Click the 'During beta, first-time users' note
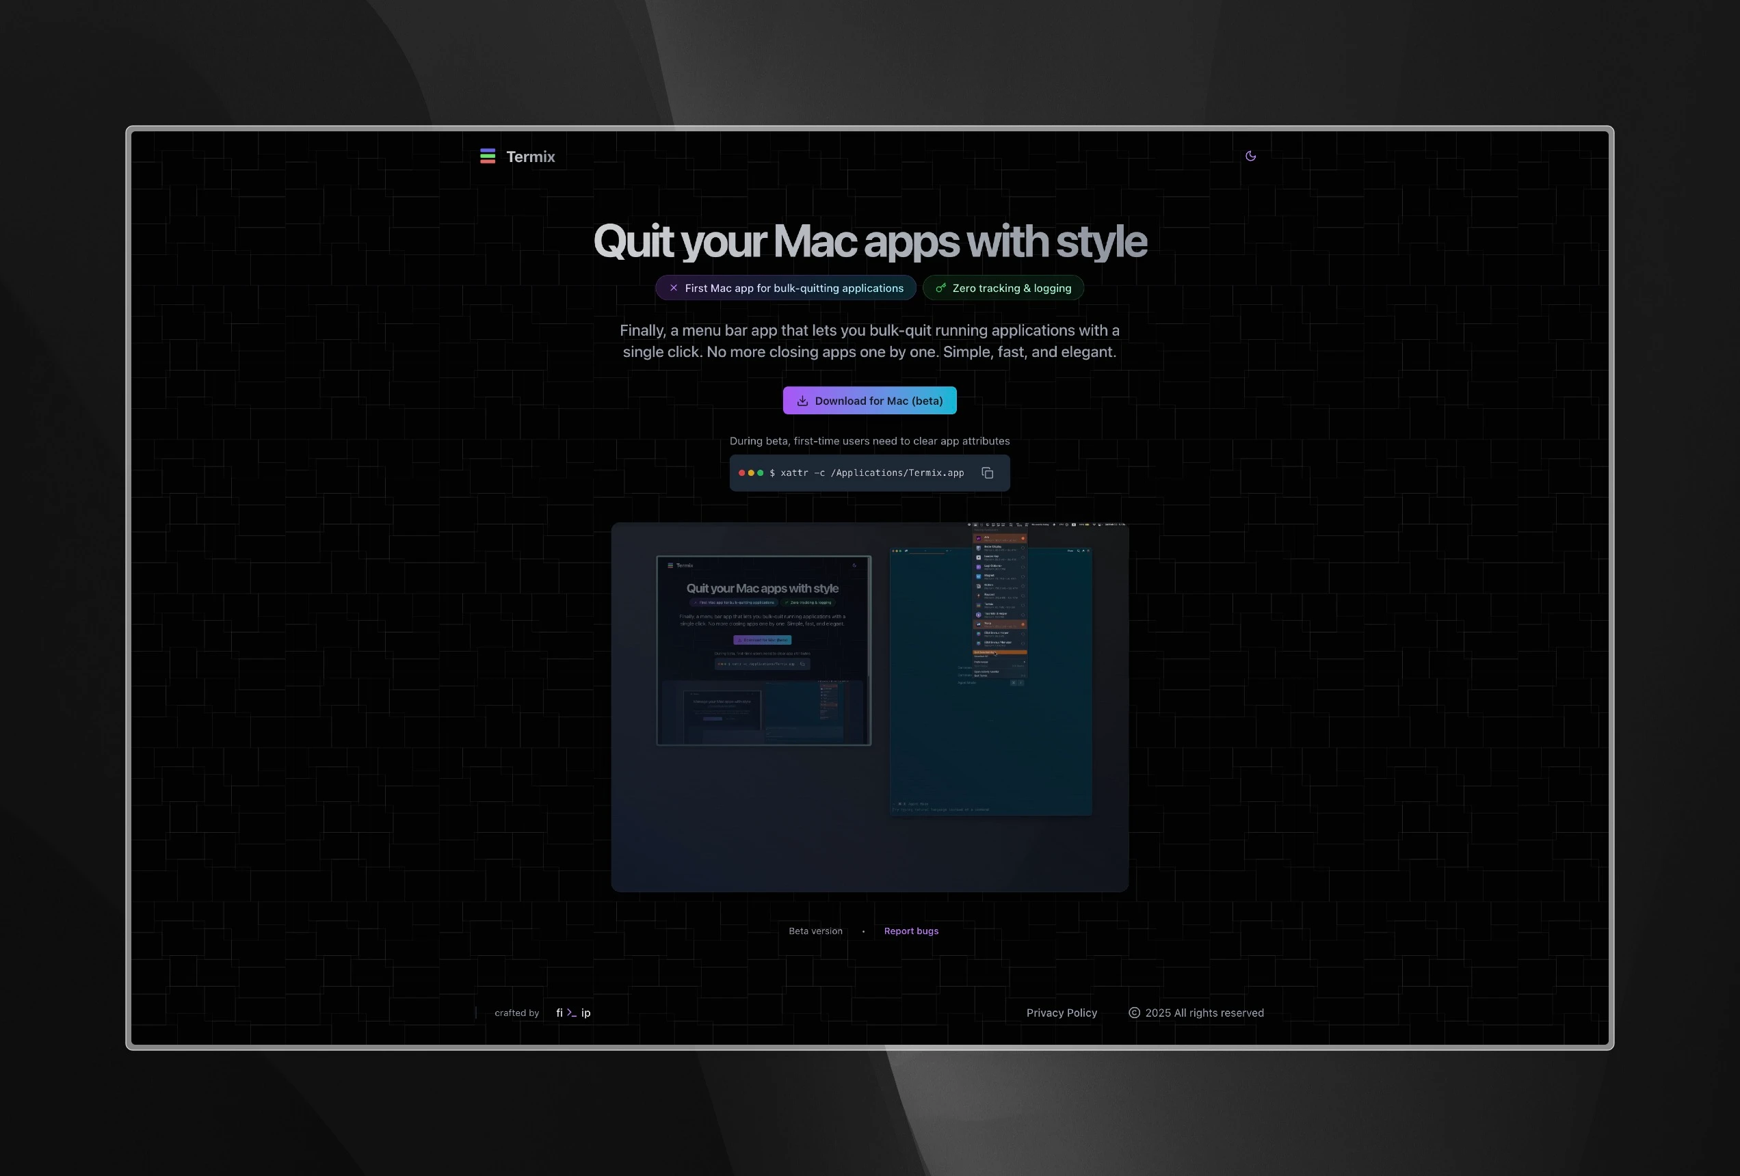 (870, 441)
